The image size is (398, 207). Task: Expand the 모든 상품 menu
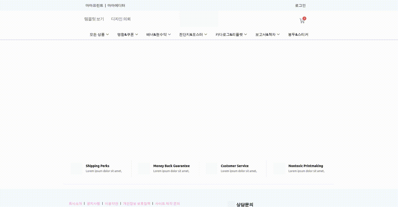coord(99,34)
